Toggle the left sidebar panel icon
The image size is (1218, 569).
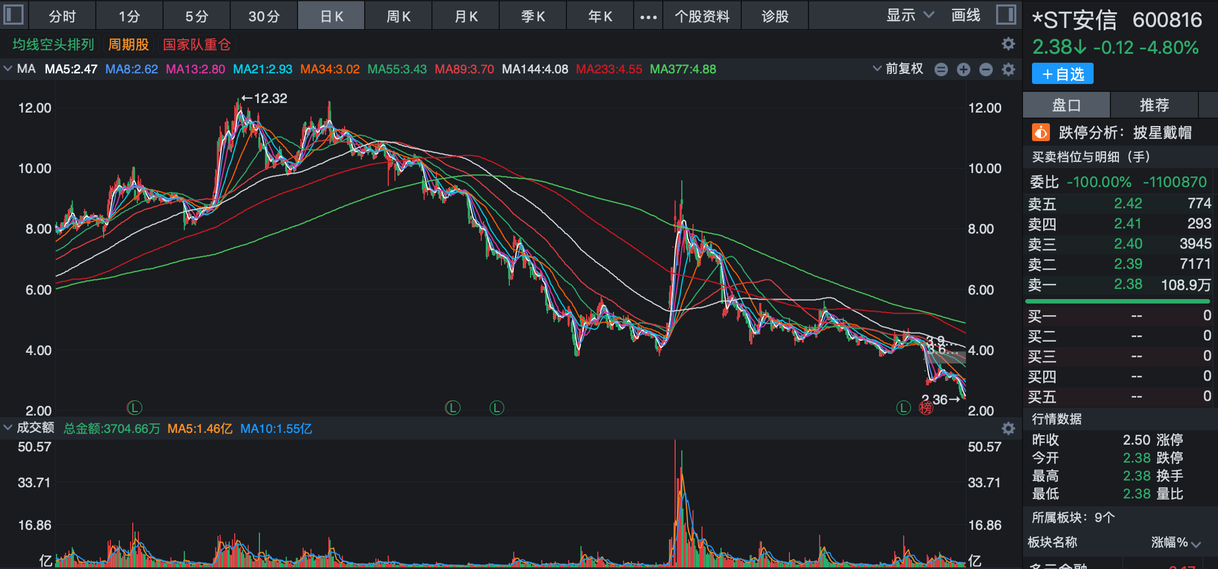pos(13,15)
